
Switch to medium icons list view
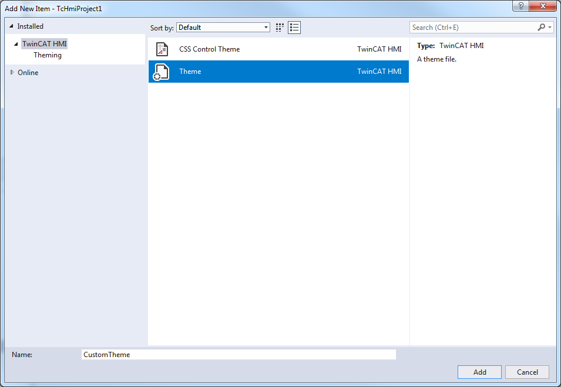[294, 28]
